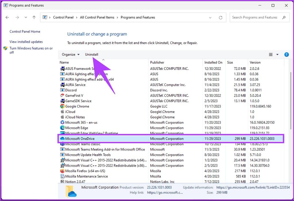Sort list by Size column header

point(230,62)
